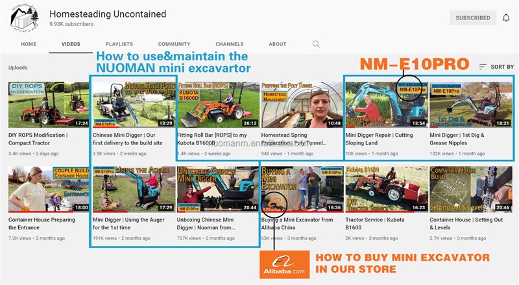Select the CHANNELS tab
This screenshot has width=519, height=285.
click(x=230, y=44)
